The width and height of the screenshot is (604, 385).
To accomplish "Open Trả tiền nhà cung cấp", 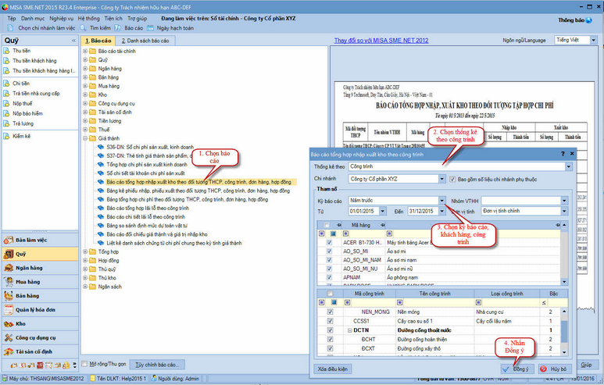I will point(36,94).
